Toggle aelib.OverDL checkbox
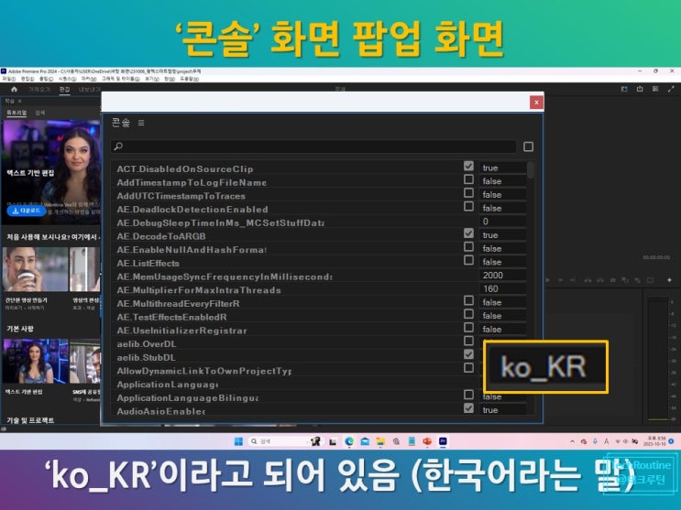The image size is (681, 510). [x=468, y=341]
